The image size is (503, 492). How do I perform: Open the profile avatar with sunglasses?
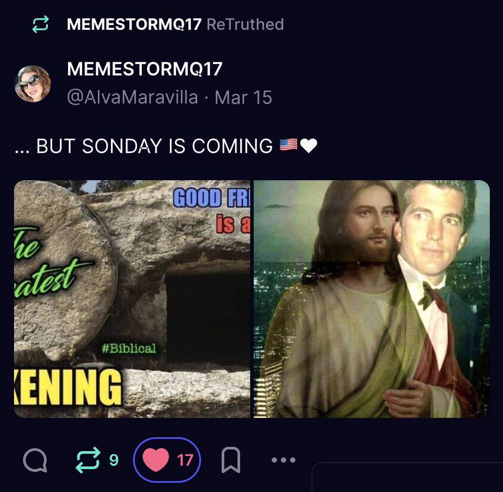coord(33,84)
